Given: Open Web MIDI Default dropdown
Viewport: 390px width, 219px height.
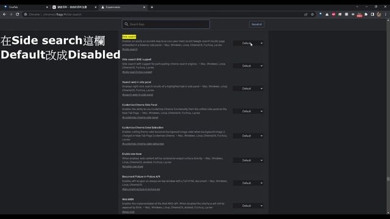Looking at the screenshot, I should tap(248, 206).
